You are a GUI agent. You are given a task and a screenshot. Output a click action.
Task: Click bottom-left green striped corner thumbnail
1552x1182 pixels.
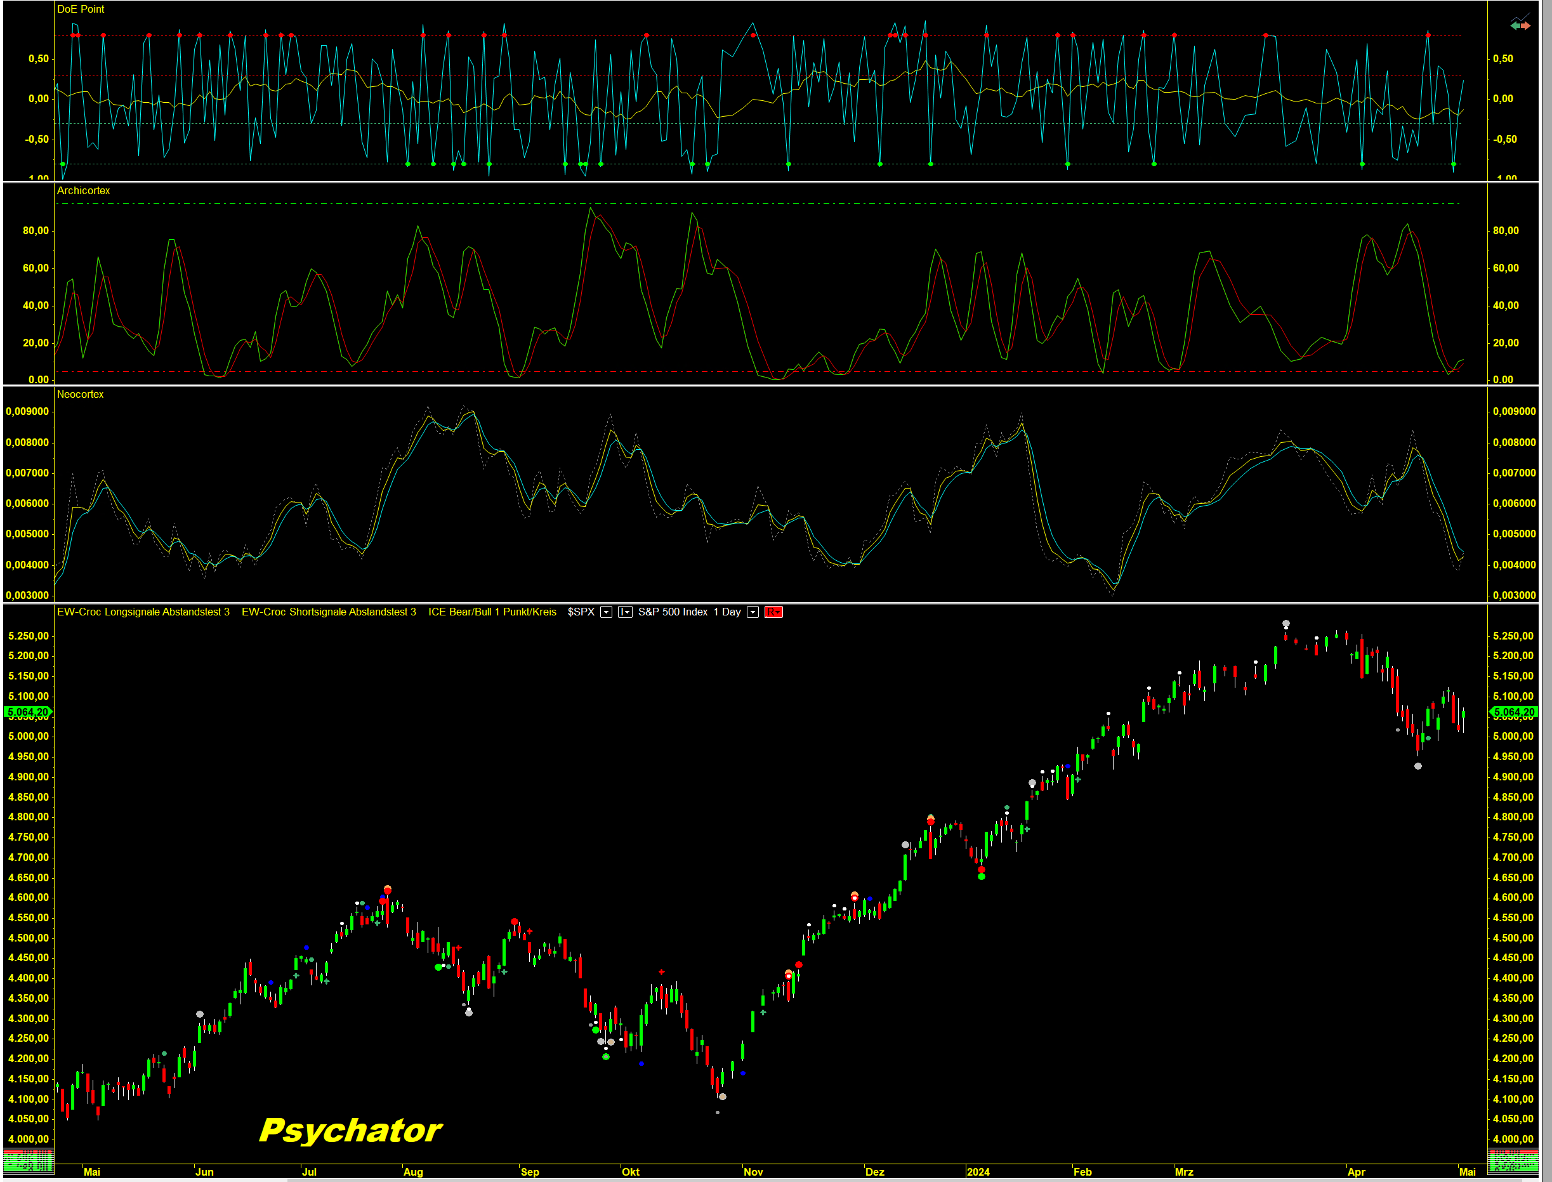[x=28, y=1162]
